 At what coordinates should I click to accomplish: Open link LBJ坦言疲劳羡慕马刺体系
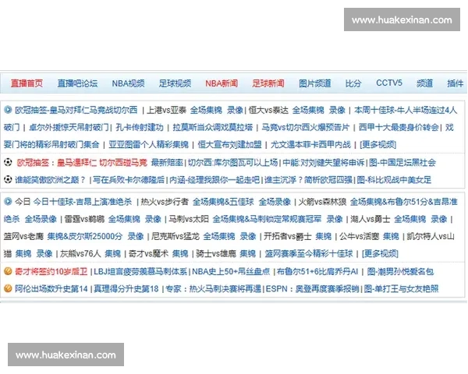pyautogui.click(x=140, y=272)
